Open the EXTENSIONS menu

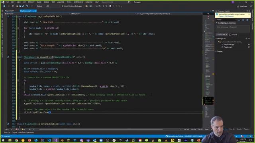(x=78, y=2)
